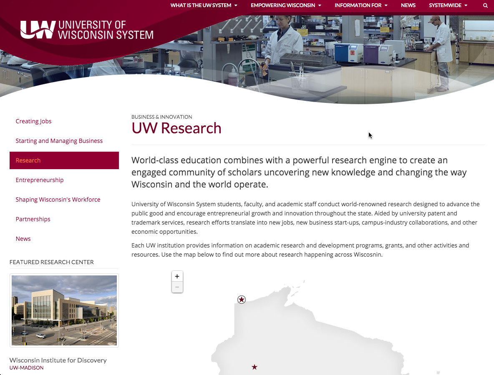Image resolution: width=494 pixels, height=375 pixels.
Task: Open the Wisconsin Institute for Discovery title link
Action: tap(58, 360)
